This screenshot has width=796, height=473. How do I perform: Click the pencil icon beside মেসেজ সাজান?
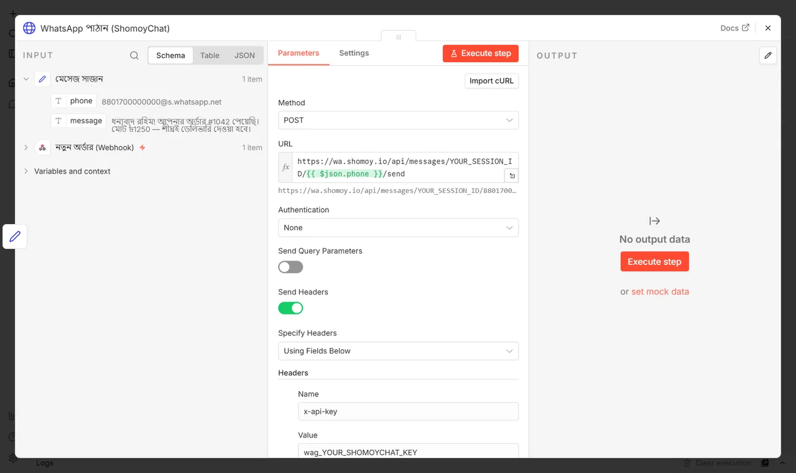pyautogui.click(x=42, y=79)
